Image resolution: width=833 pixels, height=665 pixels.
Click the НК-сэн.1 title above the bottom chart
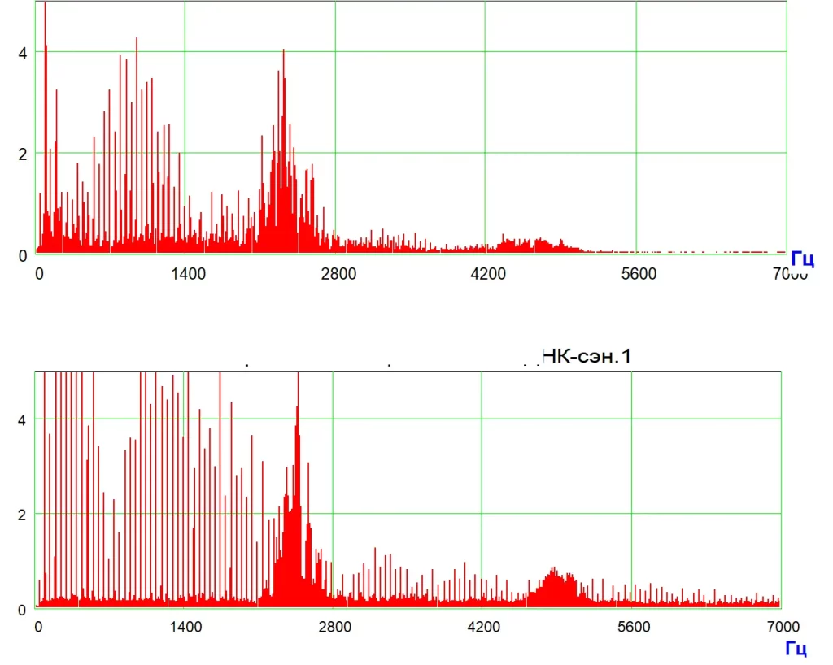coord(586,355)
